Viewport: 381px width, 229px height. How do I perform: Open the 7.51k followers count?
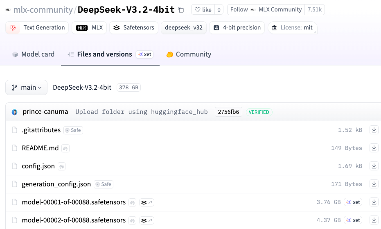coord(314,9)
